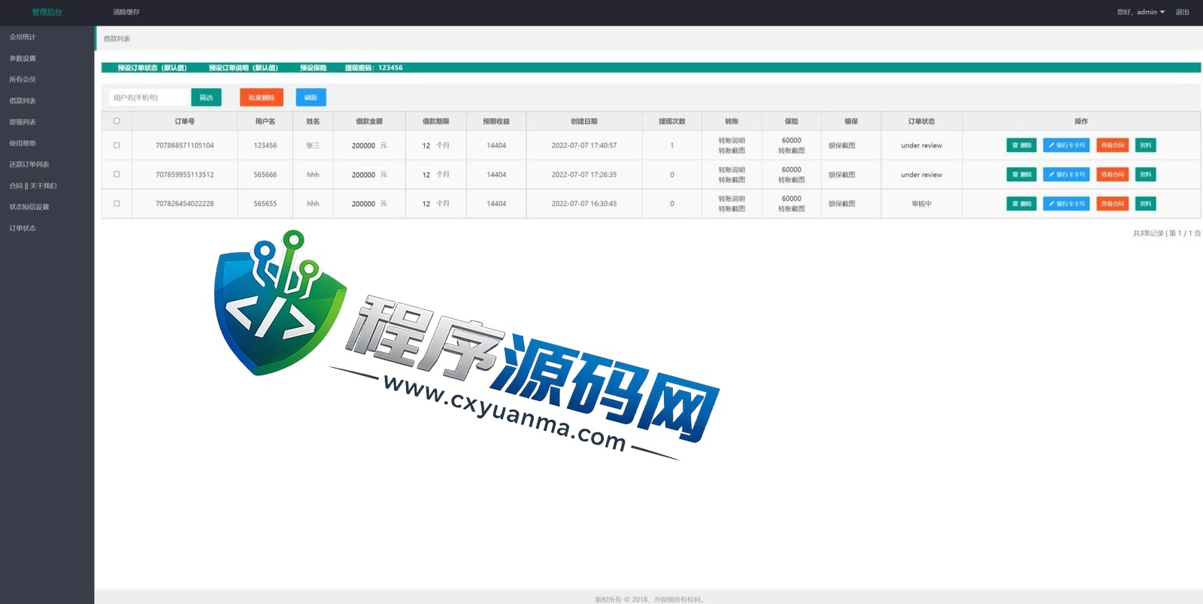
Task: Click 银保截图 in order 707826454022228 row
Action: (841, 204)
